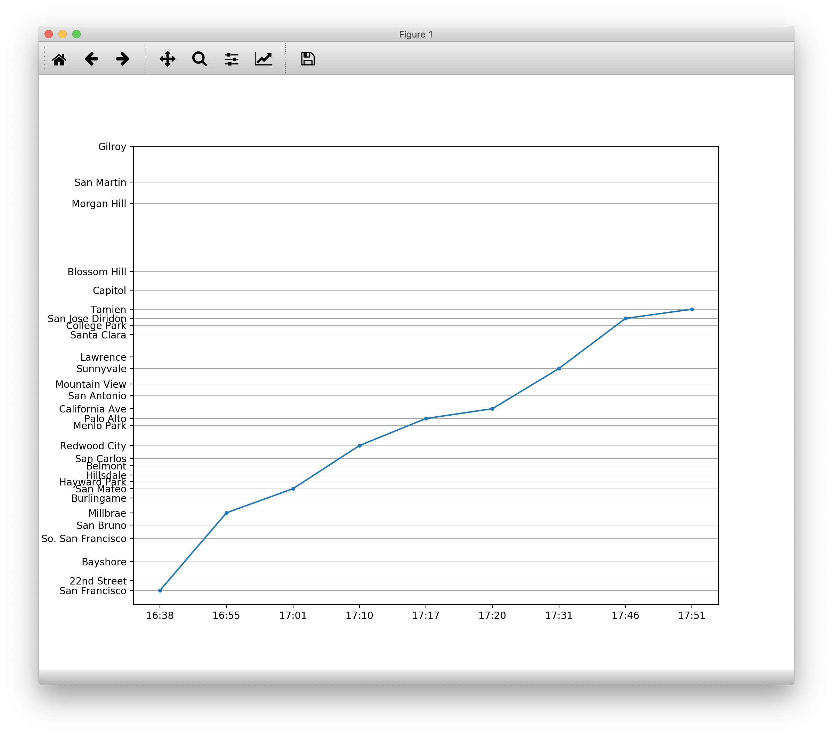Viewport: 833px width, 736px height.
Task: Click the 17:31 x-axis tick label
Action: pos(559,615)
